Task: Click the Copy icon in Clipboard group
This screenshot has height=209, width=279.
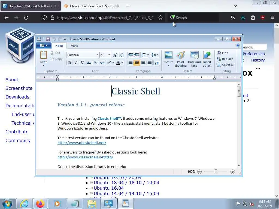Action: [x=52, y=59]
